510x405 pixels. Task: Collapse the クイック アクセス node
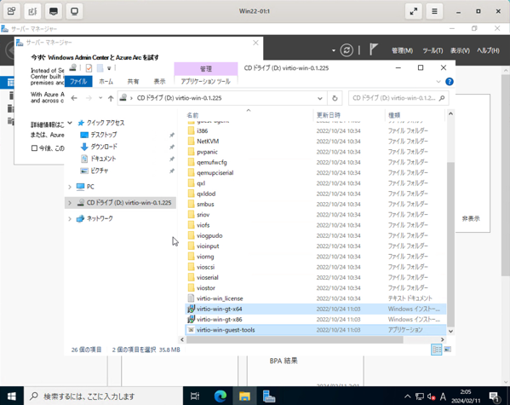click(70, 123)
